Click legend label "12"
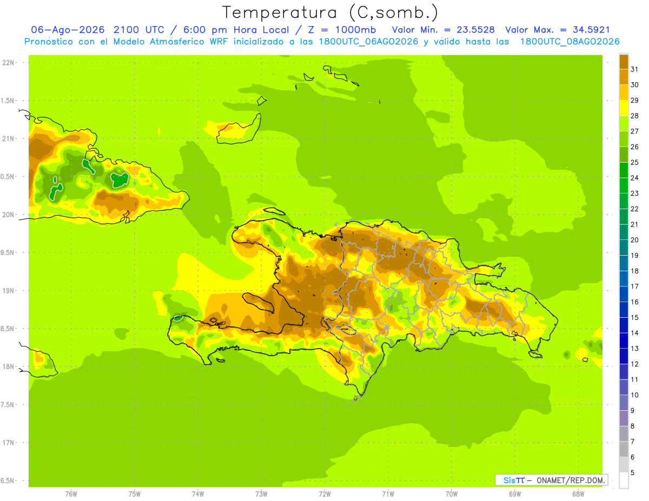Image resolution: width=649 pixels, height=501 pixels. click(x=635, y=364)
